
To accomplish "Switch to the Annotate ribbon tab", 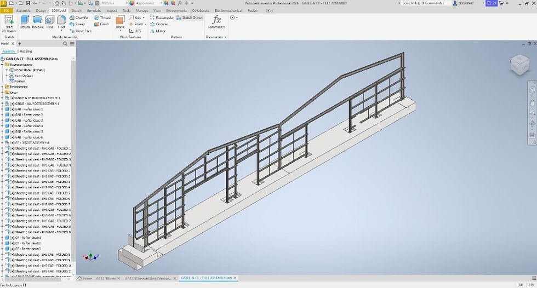I will point(94,10).
